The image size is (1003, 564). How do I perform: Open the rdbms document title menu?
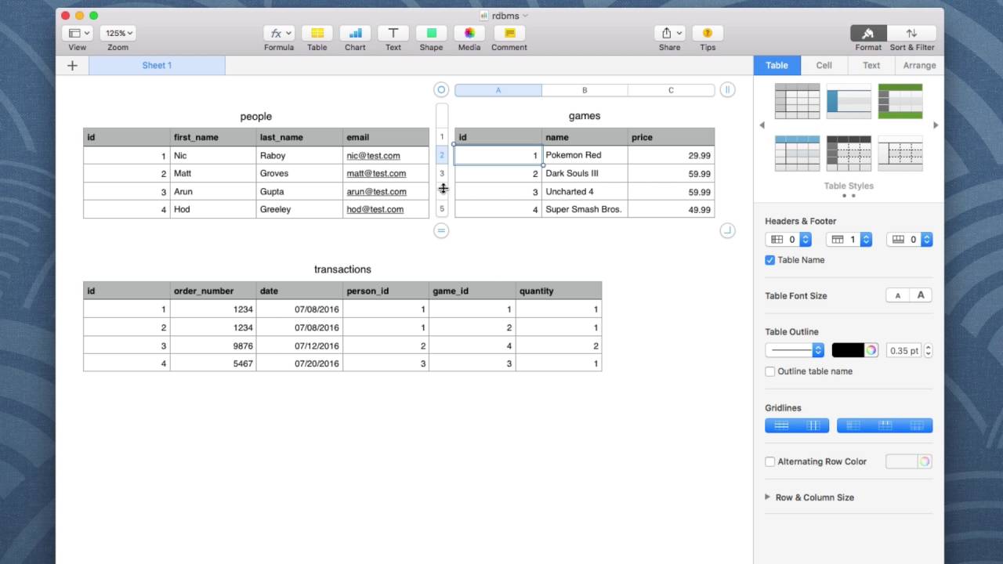click(504, 16)
